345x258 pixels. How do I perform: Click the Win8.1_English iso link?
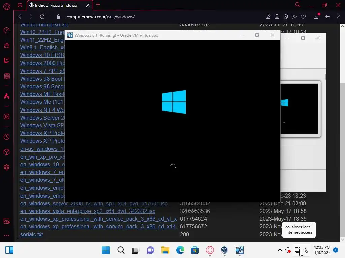(42, 48)
